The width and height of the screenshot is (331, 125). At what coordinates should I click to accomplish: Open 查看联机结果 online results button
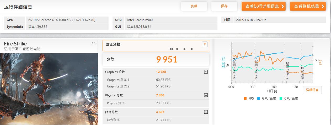308,6
